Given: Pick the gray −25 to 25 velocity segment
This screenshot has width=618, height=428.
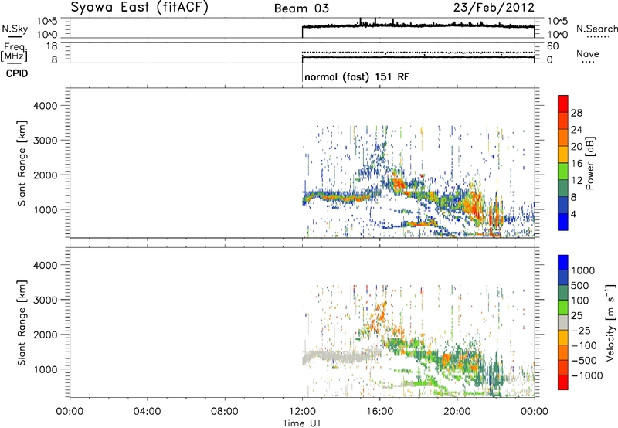Looking at the screenshot, I should coord(563,322).
